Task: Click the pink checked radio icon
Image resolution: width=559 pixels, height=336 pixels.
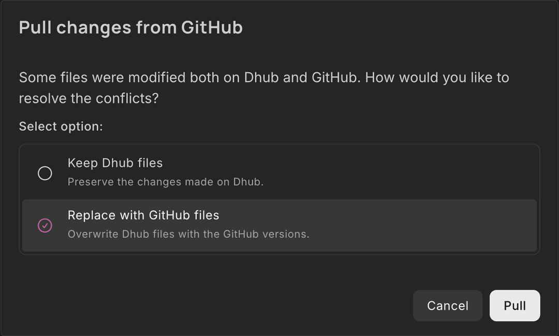Action: (45, 225)
